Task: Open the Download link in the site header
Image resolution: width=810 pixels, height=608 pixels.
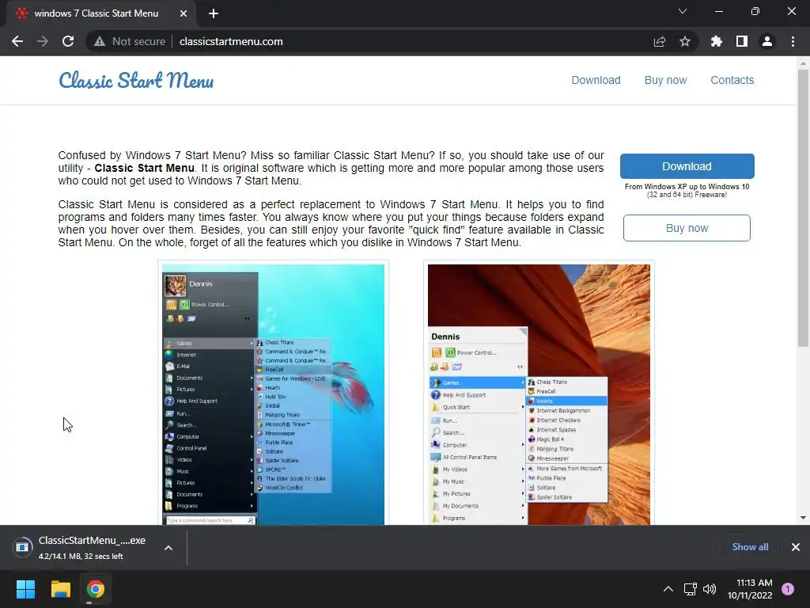Action: pos(596,80)
